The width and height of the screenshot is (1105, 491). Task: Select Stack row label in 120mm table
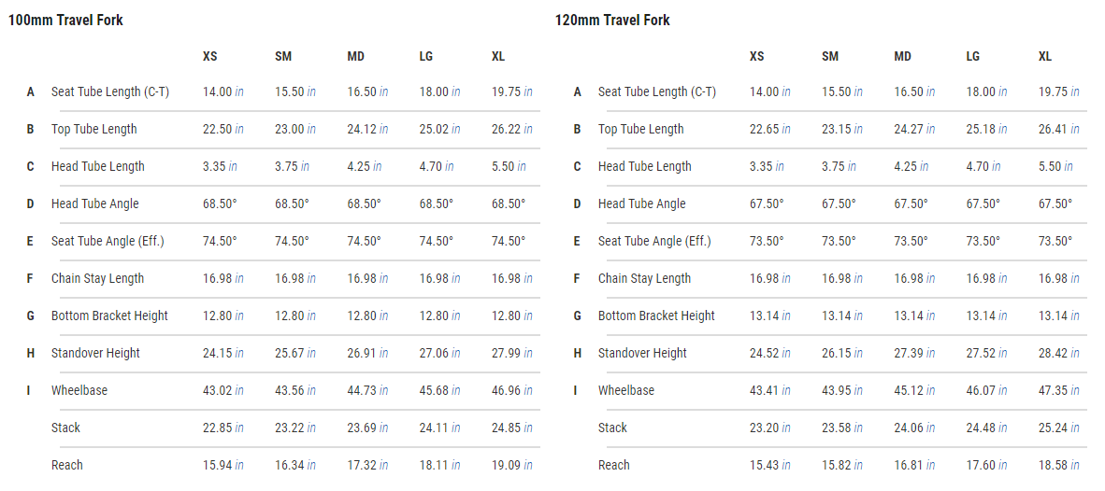(613, 428)
